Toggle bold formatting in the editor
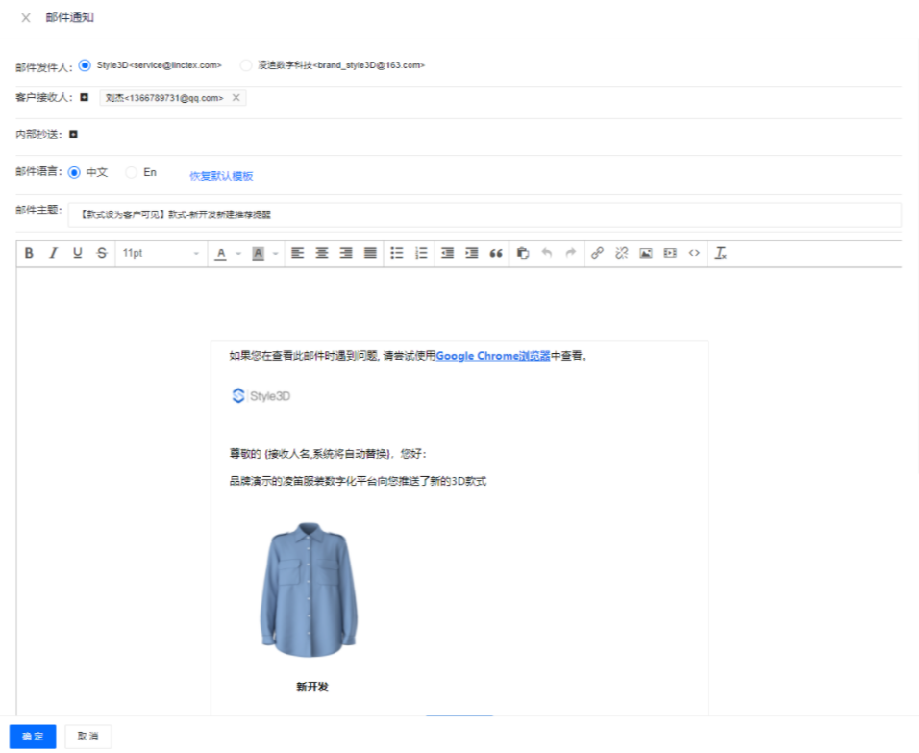This screenshot has width=919, height=753. (29, 253)
